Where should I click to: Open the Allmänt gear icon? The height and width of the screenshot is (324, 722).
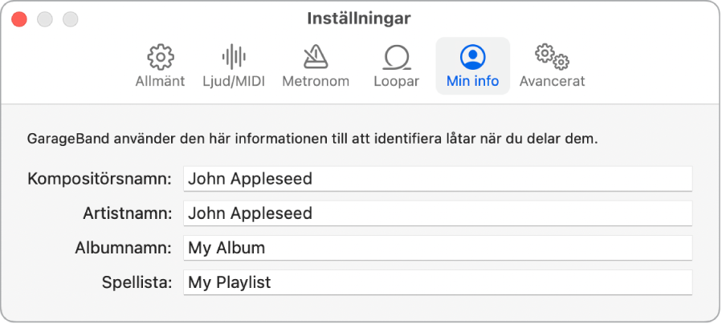tap(161, 57)
